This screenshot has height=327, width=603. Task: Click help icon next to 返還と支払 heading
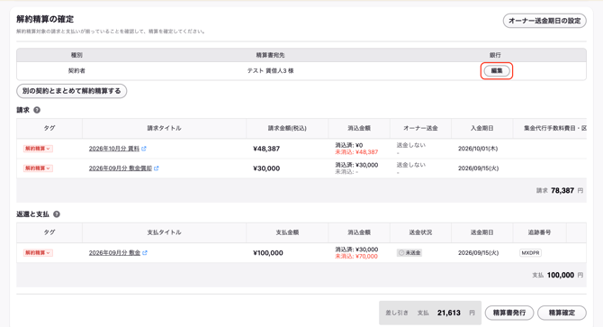57,214
